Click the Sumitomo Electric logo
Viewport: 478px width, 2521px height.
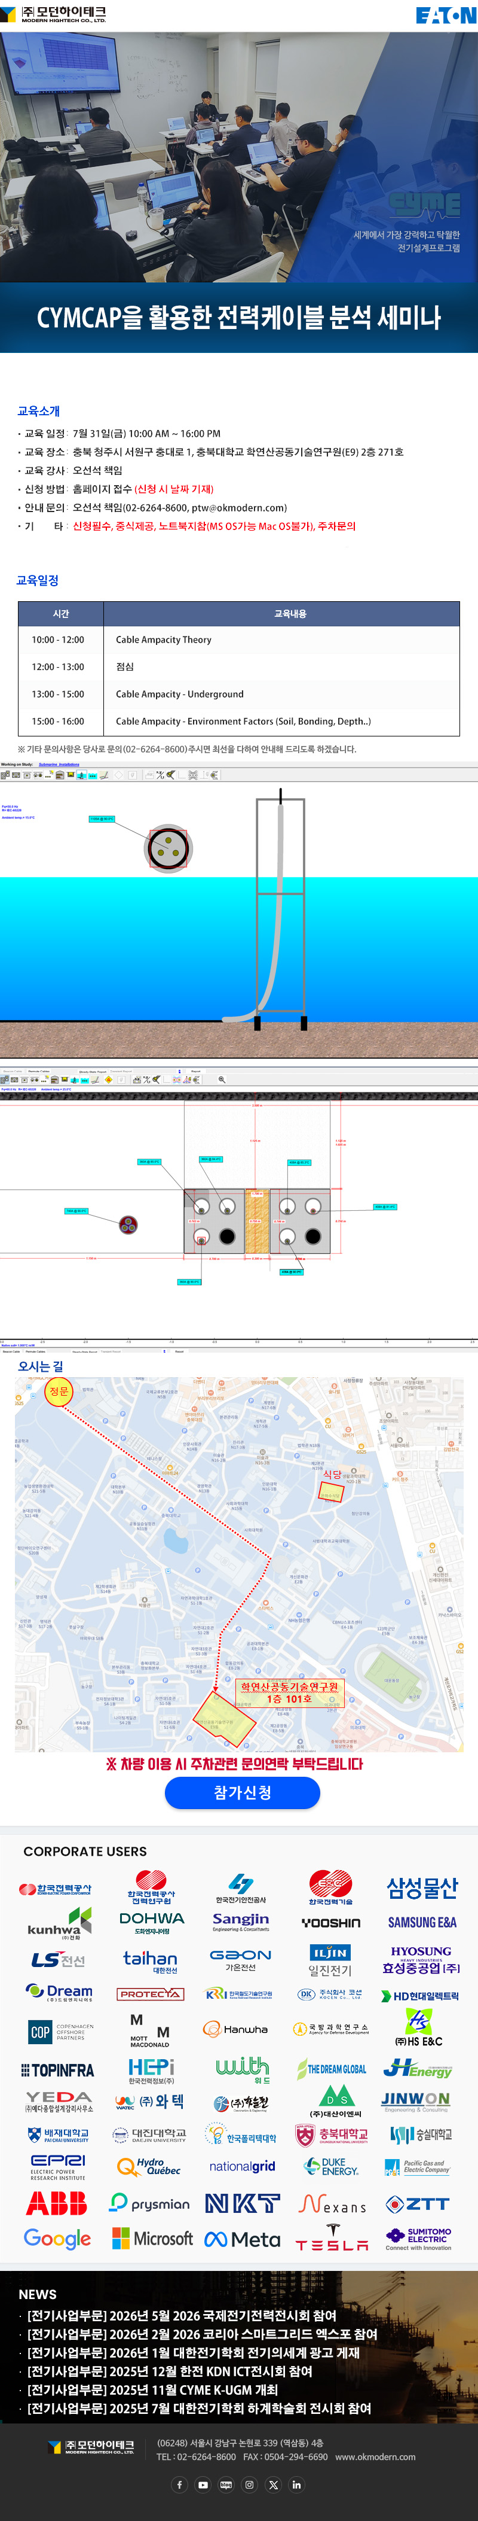(x=418, y=2239)
